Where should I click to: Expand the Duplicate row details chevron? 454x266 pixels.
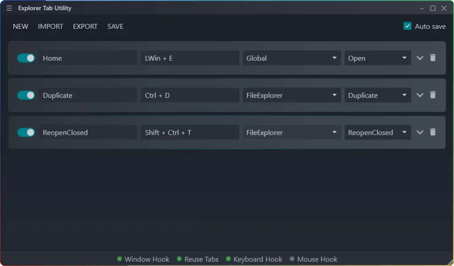point(420,95)
